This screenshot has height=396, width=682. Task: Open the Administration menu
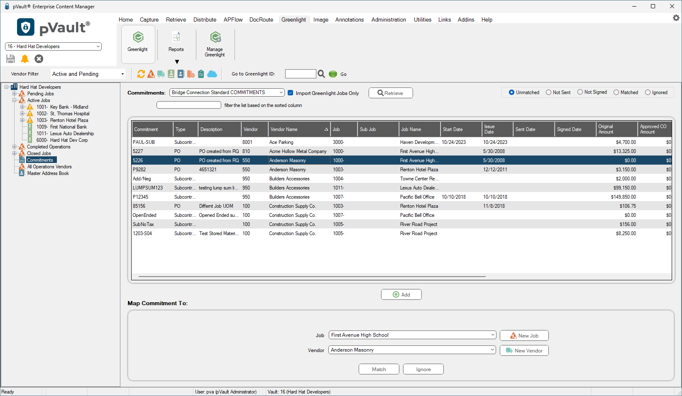389,19
